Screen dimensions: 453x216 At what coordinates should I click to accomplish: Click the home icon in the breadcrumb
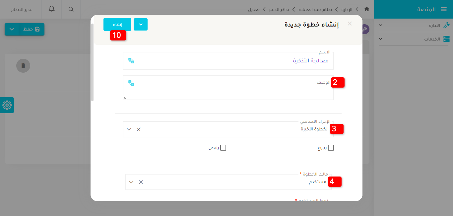tap(366, 9)
